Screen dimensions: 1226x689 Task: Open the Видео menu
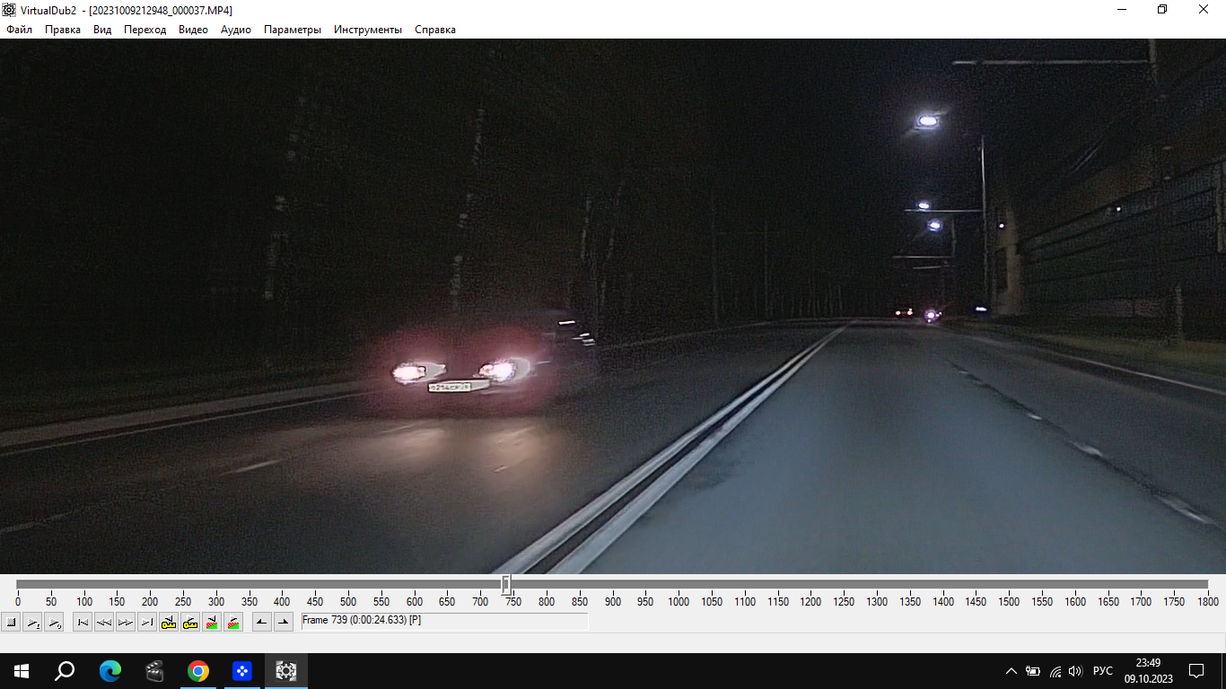pos(193,30)
